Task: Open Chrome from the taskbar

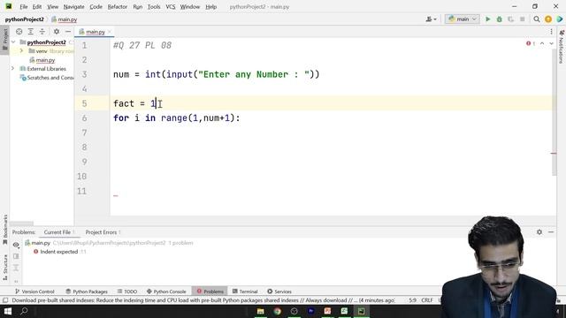Action: coord(277,311)
